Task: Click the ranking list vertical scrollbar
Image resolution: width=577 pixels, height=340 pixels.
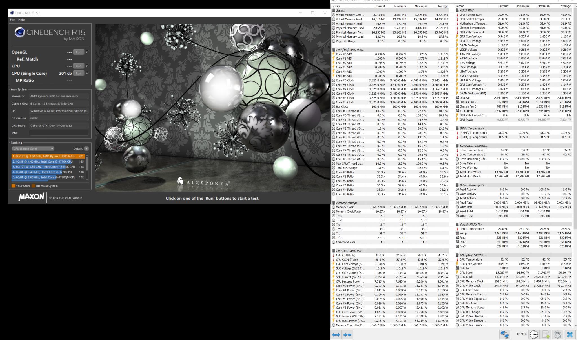Action: pos(87,164)
